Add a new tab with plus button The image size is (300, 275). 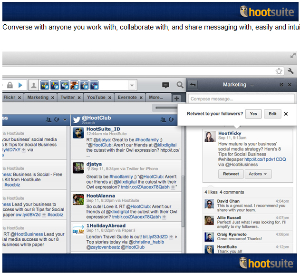[x=176, y=98]
